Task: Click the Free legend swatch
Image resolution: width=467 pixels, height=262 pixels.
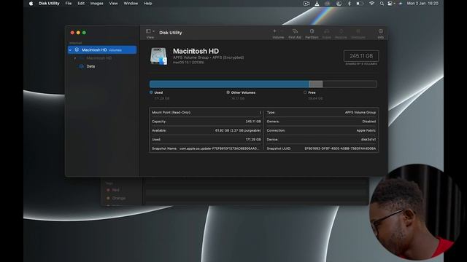Action: [305, 92]
